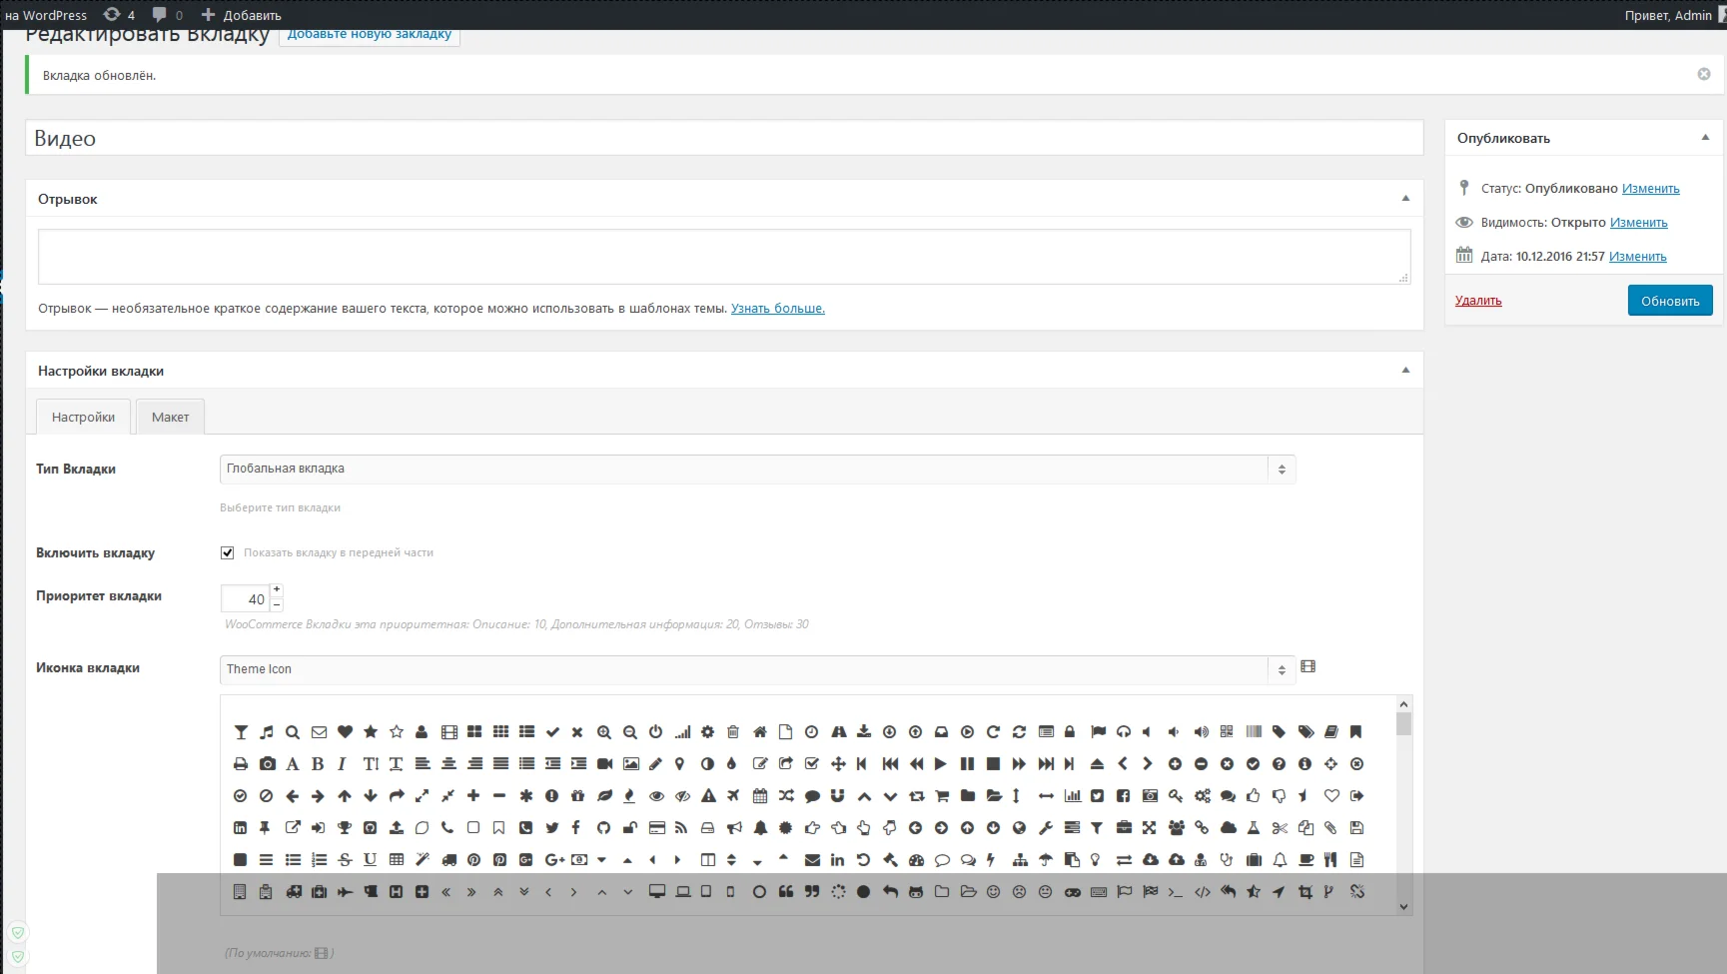Select the envelope outline icon
This screenshot has width=1727, height=974.
point(319,732)
